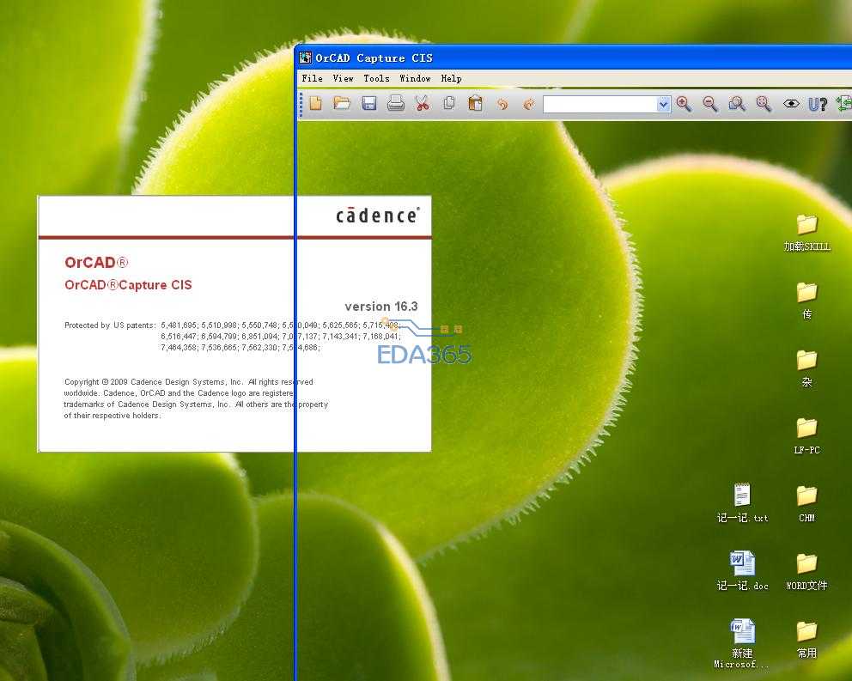Open the Window menu
This screenshot has width=852, height=681.
pyautogui.click(x=415, y=78)
